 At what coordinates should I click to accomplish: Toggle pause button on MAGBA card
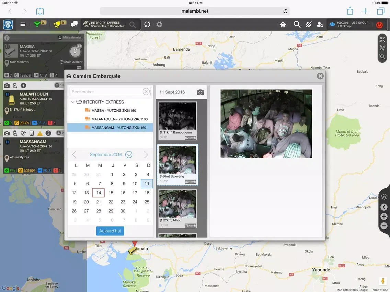pos(8,46)
